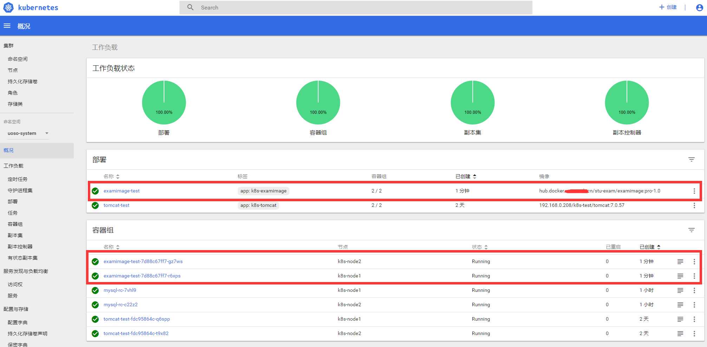Viewport: 707px width, 347px height.
Task: Click status check icon of mysql-rc-7vhl9
Action: click(x=95, y=290)
